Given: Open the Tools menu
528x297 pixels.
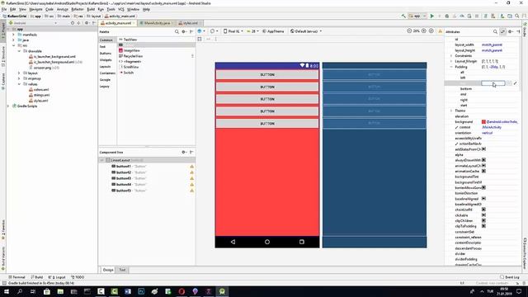Looking at the screenshot, I should [x=111, y=9].
